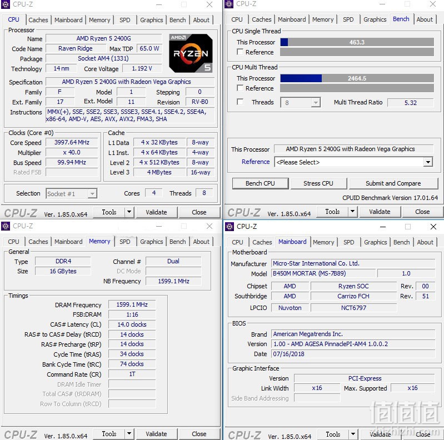Click the processor Name field AMD Ryzen 5 2400G
This screenshot has width=444, height=440.
(x=104, y=38)
